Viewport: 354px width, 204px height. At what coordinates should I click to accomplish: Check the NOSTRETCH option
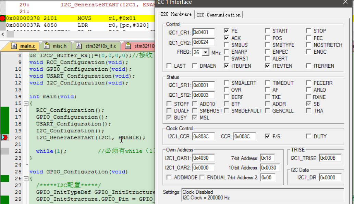(x=309, y=45)
